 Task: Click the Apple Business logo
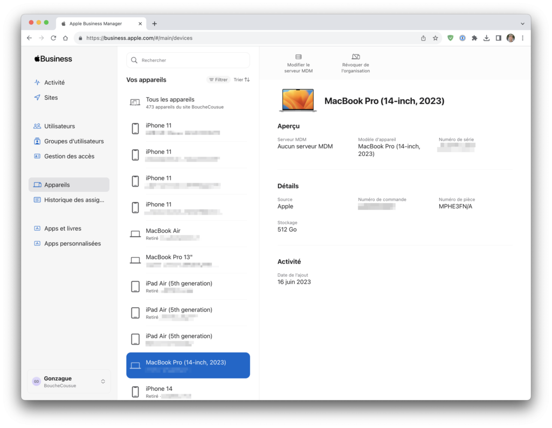(53, 58)
